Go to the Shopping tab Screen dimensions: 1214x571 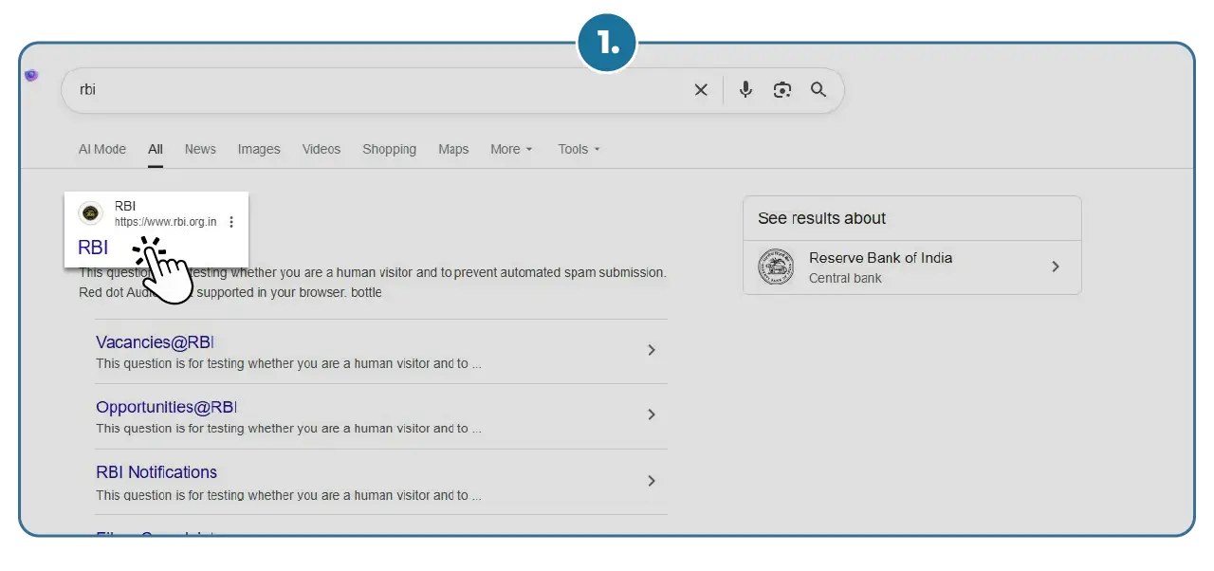pos(389,149)
